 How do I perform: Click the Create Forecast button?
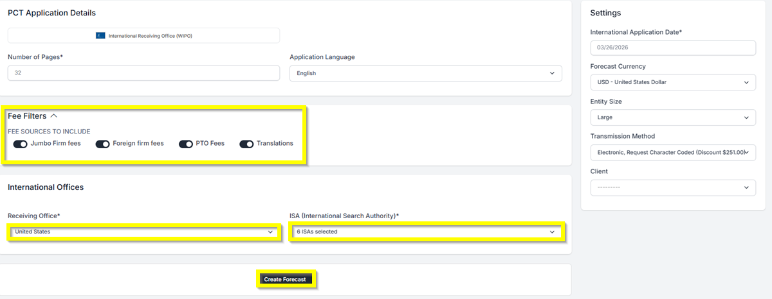point(286,279)
